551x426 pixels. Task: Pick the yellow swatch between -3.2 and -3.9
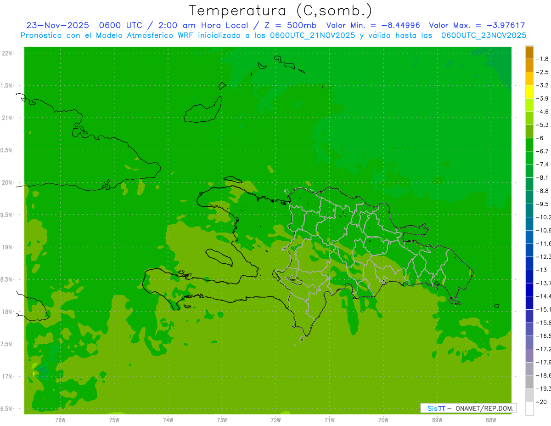coord(530,92)
